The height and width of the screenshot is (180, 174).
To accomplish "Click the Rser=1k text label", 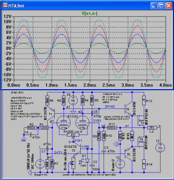I will [x=40, y=175].
